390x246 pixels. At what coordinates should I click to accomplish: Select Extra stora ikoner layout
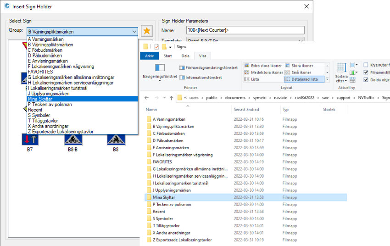pyautogui.click(x=263, y=66)
